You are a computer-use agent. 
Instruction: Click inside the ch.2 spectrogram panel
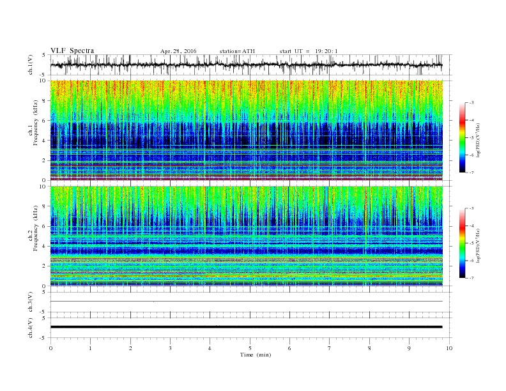pyautogui.click(x=247, y=236)
